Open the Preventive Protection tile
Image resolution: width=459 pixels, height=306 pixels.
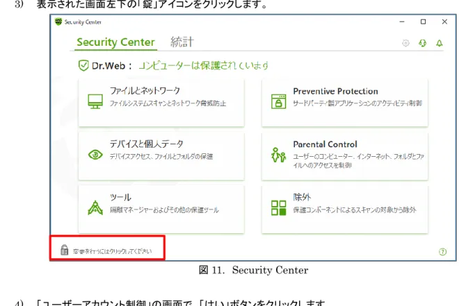coord(344,103)
